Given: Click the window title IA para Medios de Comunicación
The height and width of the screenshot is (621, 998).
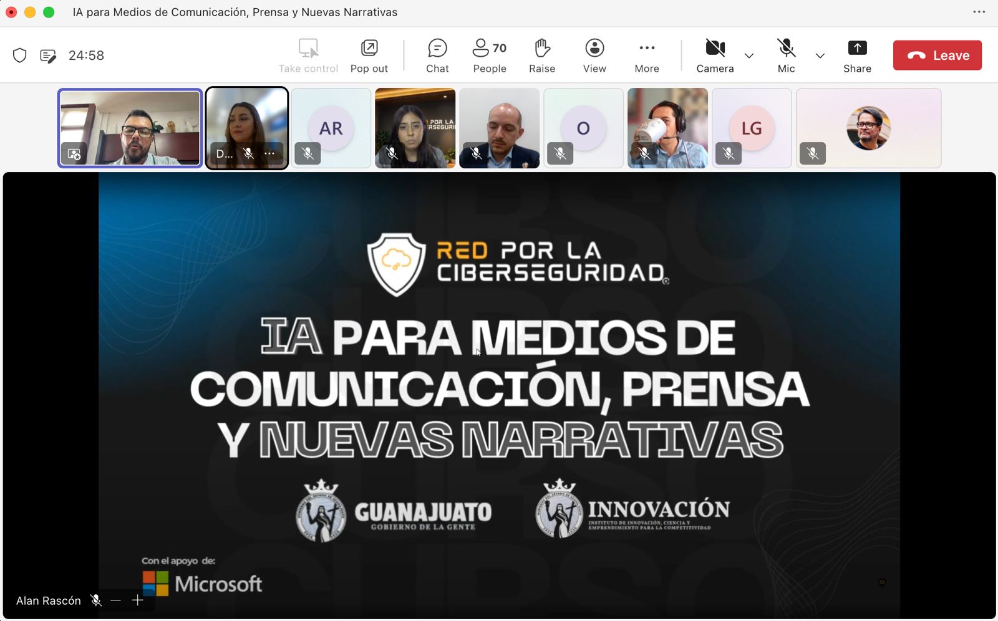Looking at the screenshot, I should click(x=235, y=12).
